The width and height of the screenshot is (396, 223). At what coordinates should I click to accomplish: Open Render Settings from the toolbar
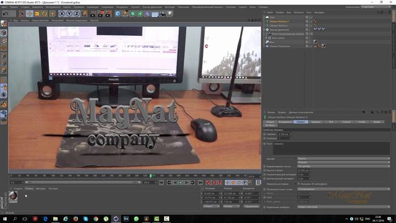108,14
